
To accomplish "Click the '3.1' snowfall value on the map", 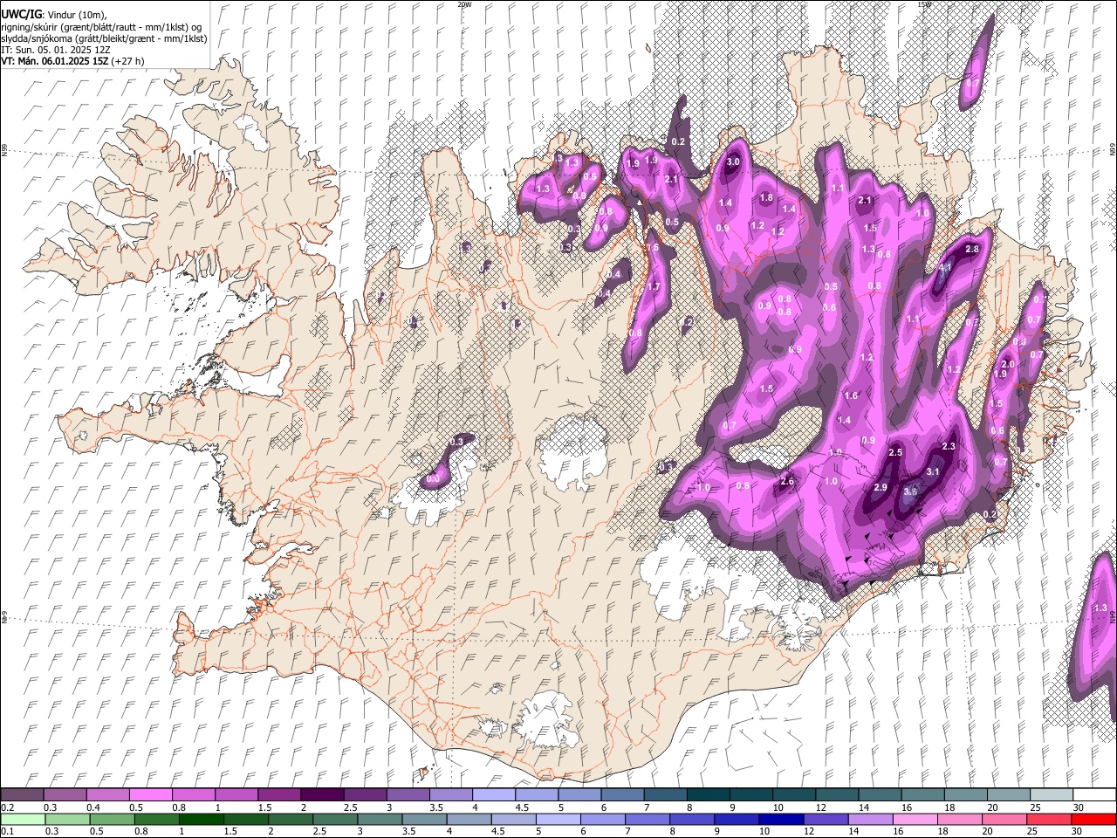I will pos(932,472).
